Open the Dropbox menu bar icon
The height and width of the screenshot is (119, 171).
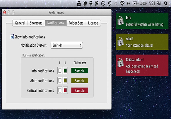pyautogui.click(x=91, y=3)
